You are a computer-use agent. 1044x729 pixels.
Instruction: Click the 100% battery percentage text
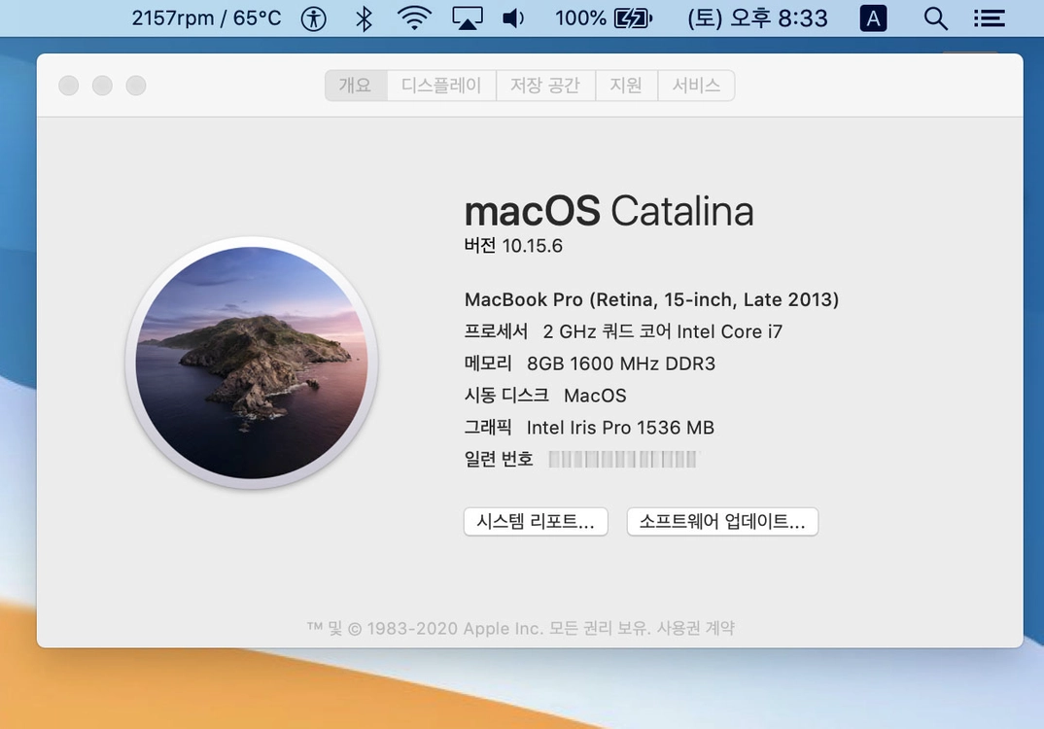(x=580, y=17)
